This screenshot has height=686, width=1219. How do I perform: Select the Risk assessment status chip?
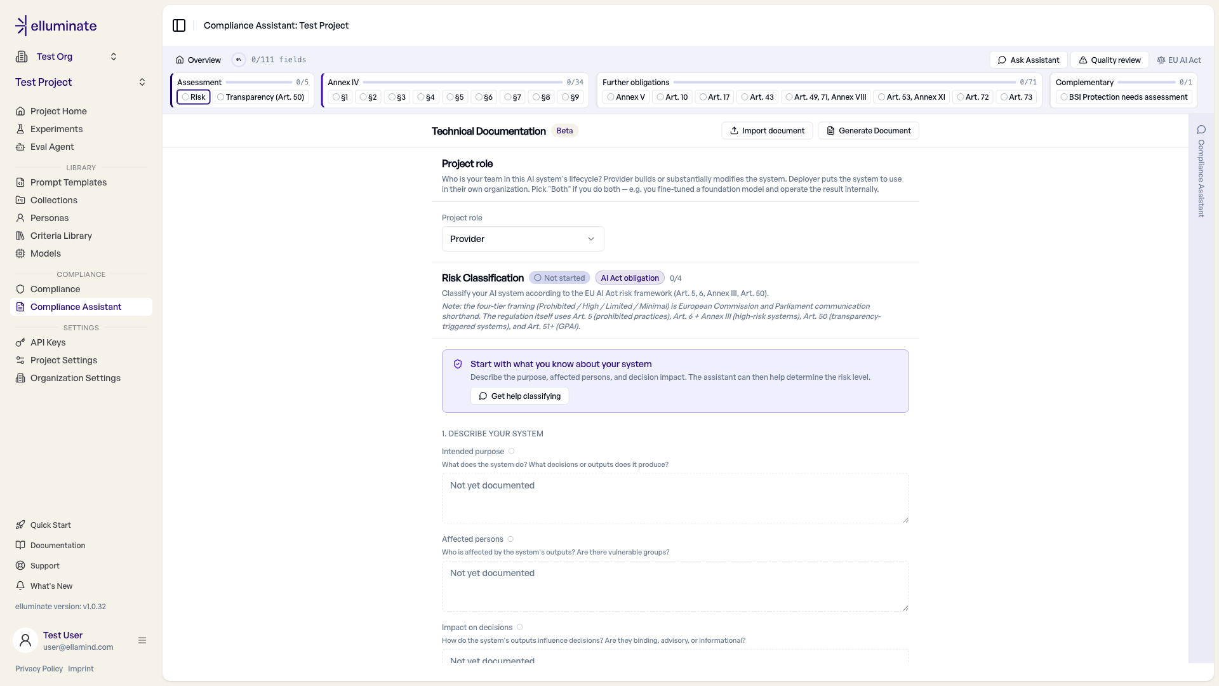[x=194, y=97]
